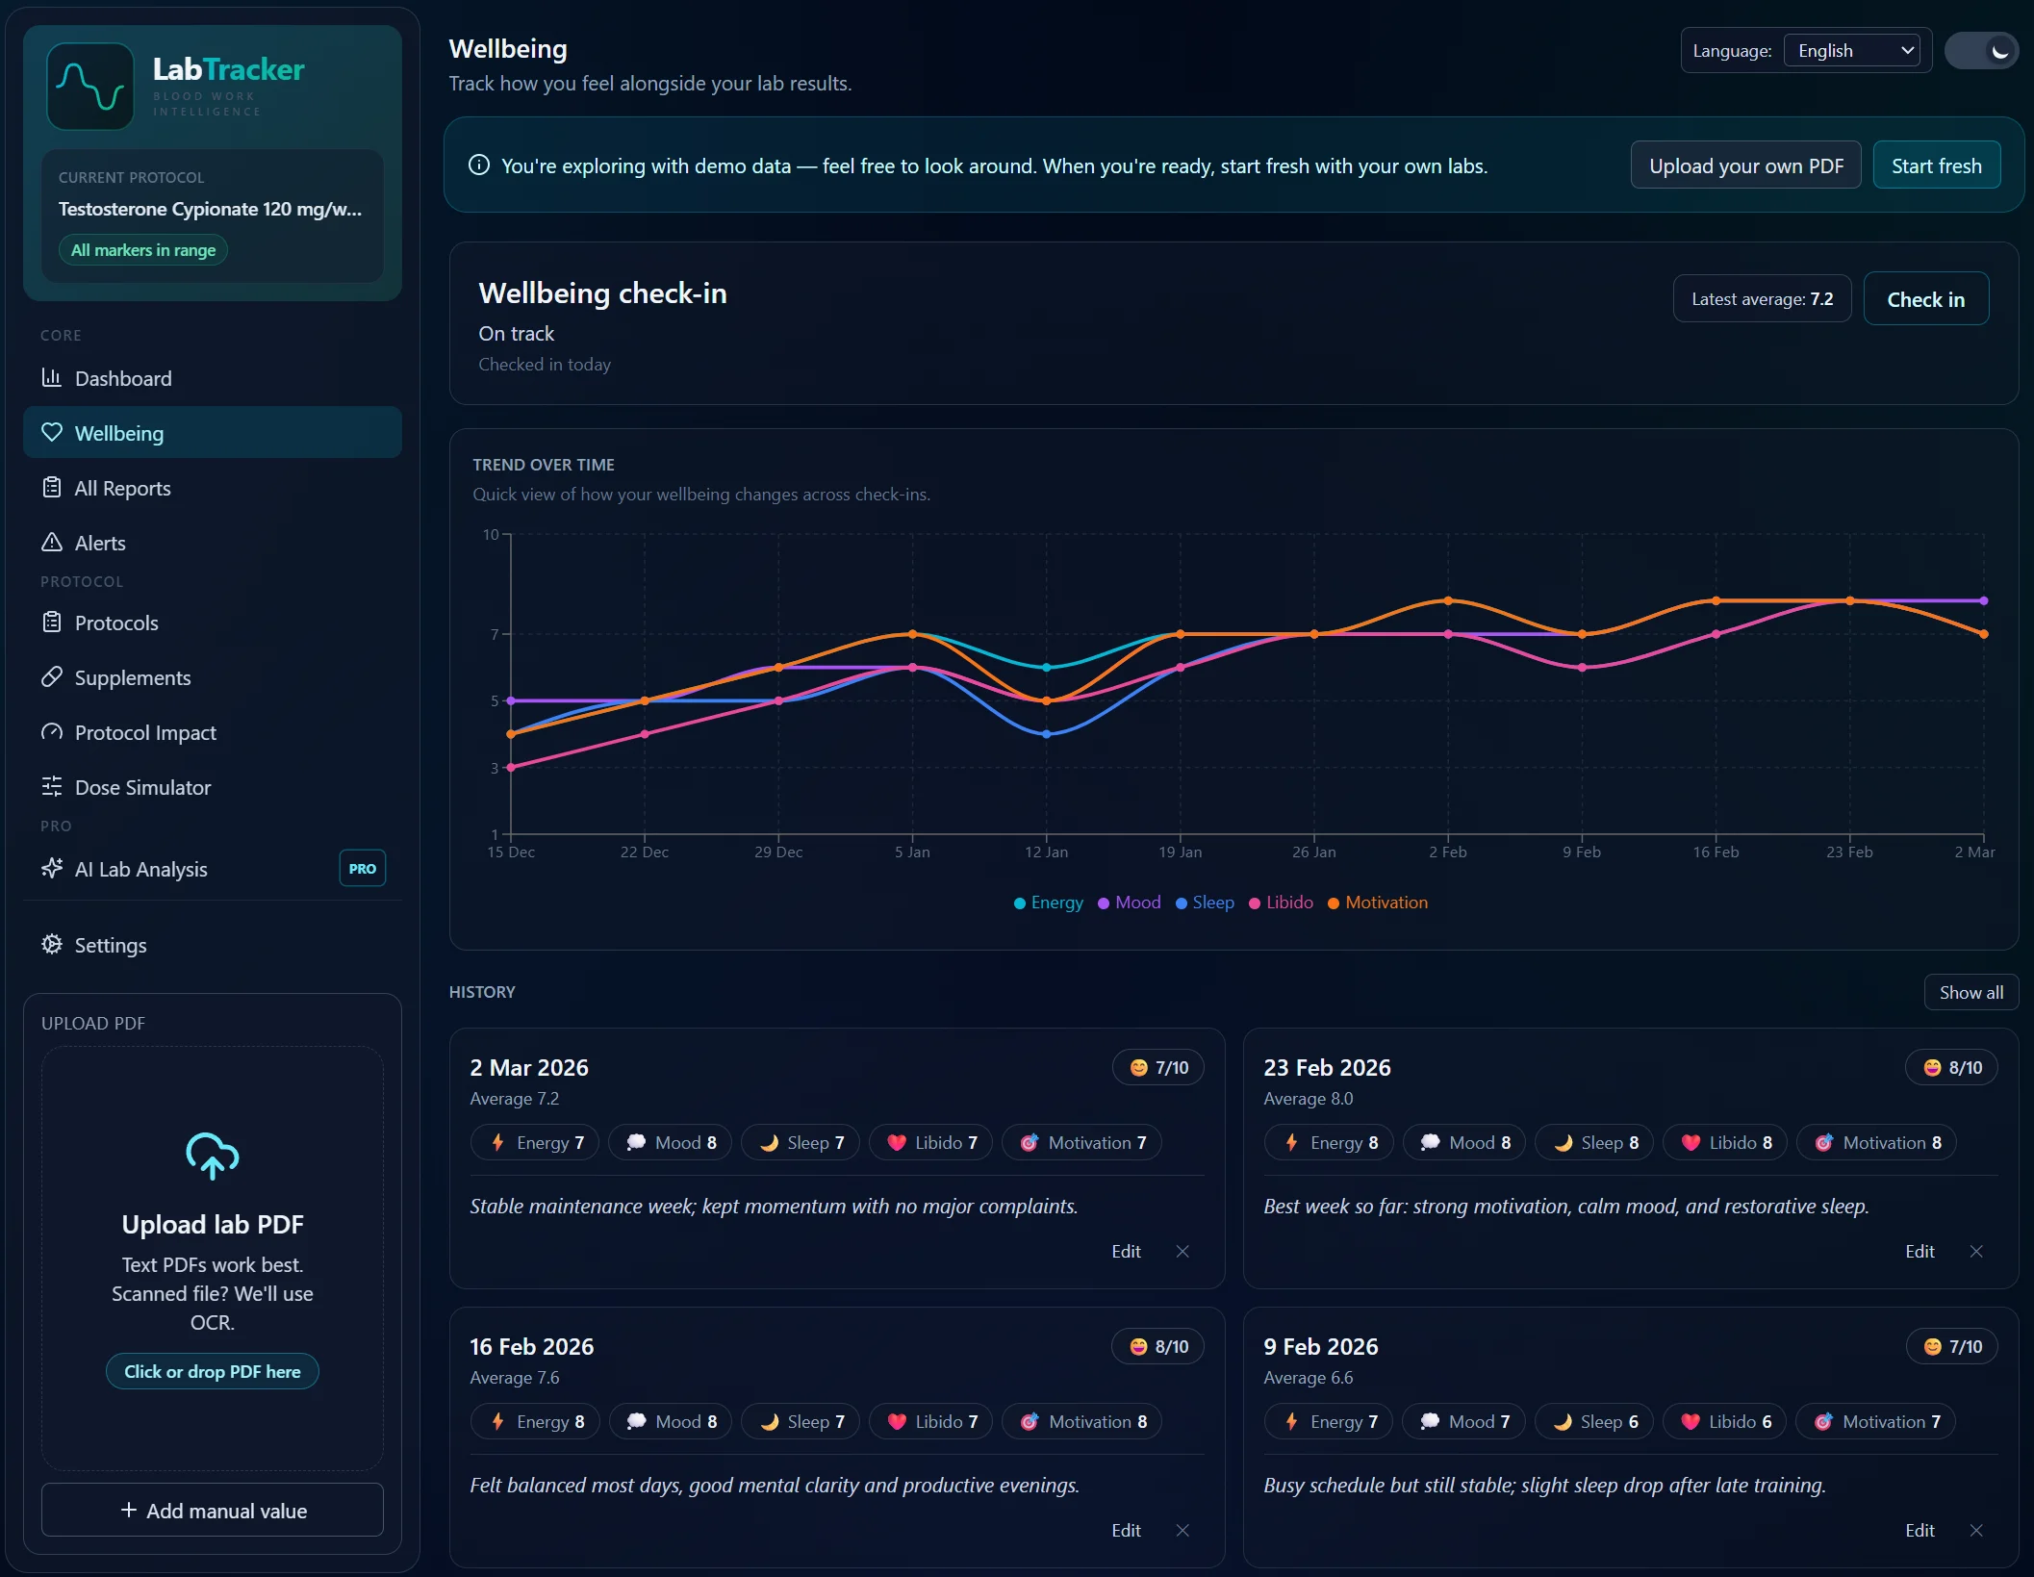Click the LabTracker waveform logo icon
Image resolution: width=2034 pixels, height=1577 pixels.
(89, 87)
